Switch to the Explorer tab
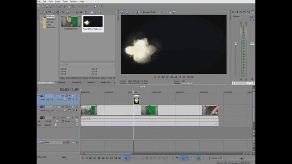Image resolution: width=292 pixels, height=164 pixels. coord(62,82)
